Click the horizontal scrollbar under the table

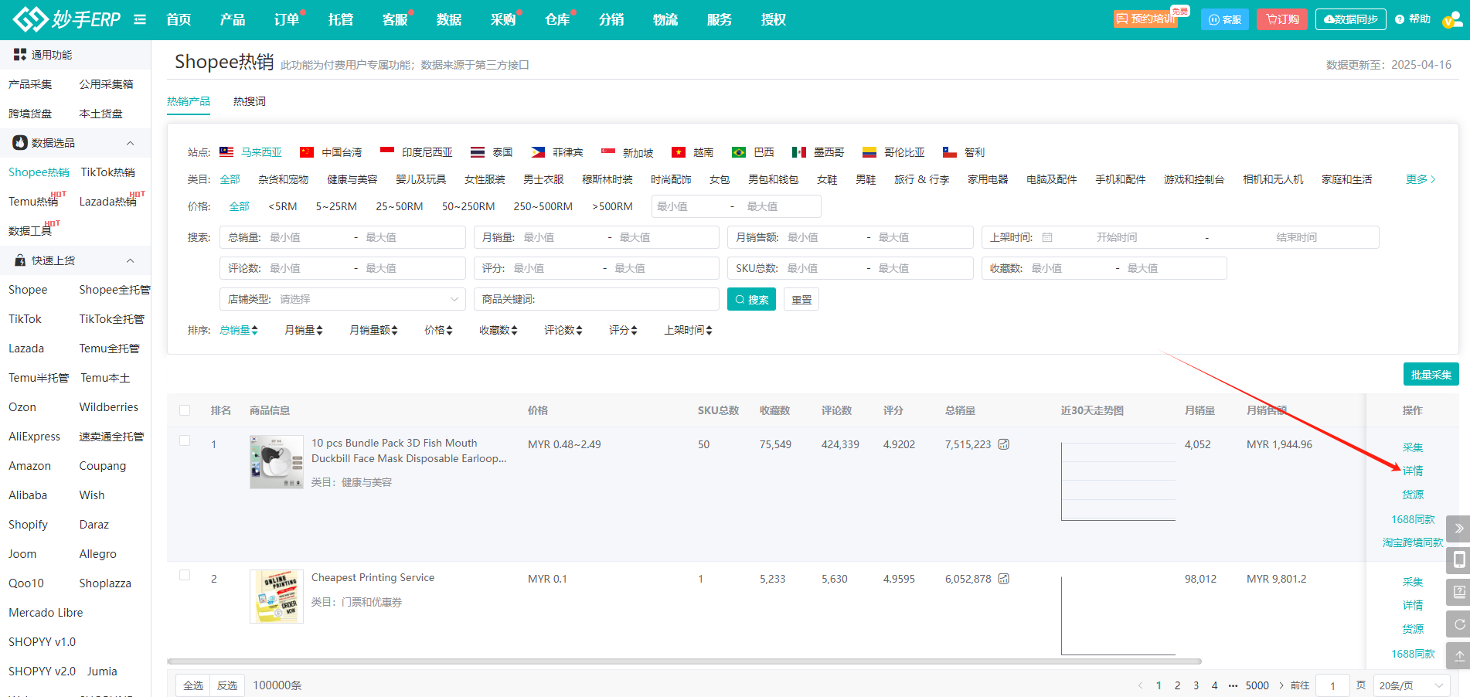(x=684, y=661)
